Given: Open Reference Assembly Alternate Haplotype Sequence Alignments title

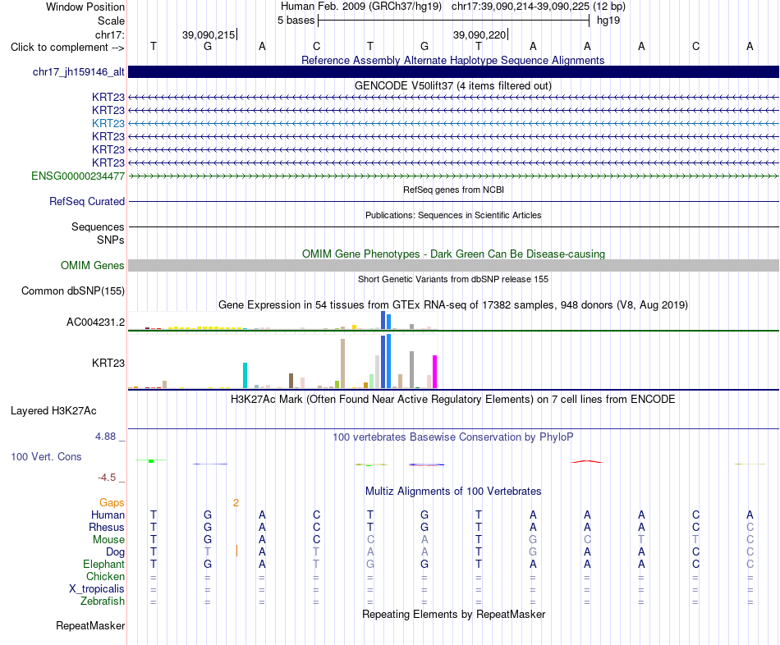Looking at the screenshot, I should coord(452,60).
